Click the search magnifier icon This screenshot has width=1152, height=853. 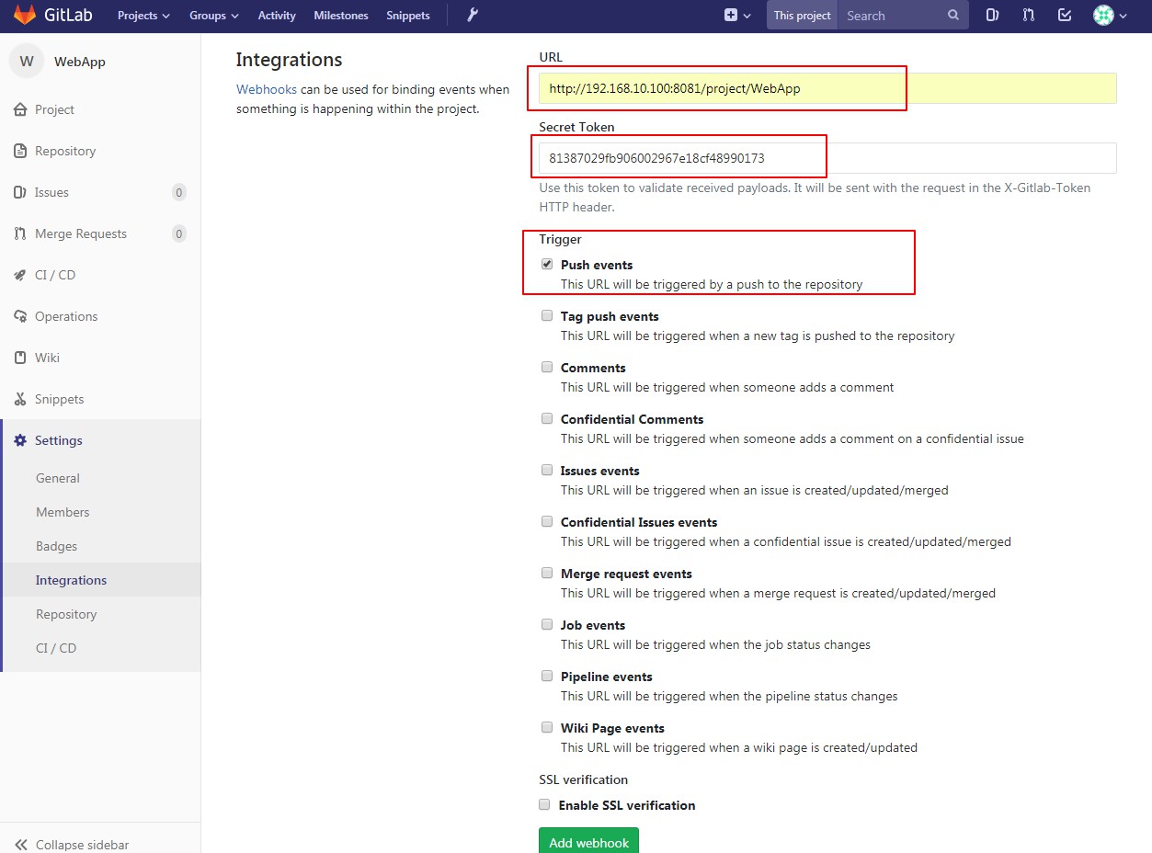pyautogui.click(x=953, y=16)
